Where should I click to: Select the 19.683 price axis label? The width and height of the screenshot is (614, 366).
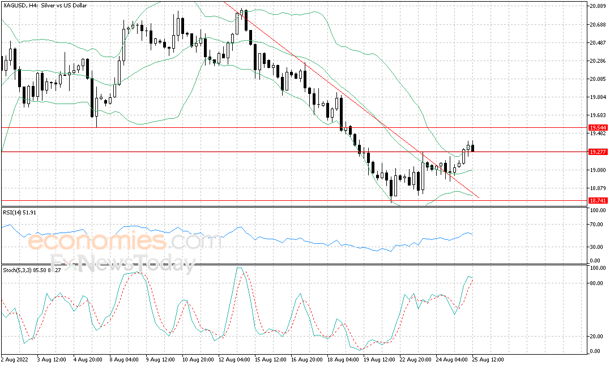click(598, 115)
